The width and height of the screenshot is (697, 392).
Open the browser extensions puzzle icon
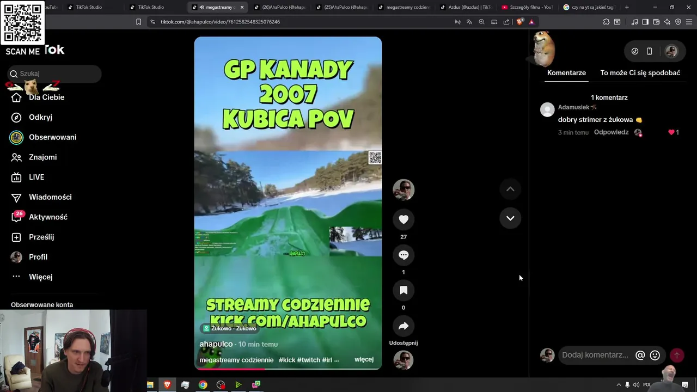click(606, 22)
